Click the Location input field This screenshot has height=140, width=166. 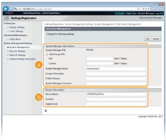tap(116, 99)
